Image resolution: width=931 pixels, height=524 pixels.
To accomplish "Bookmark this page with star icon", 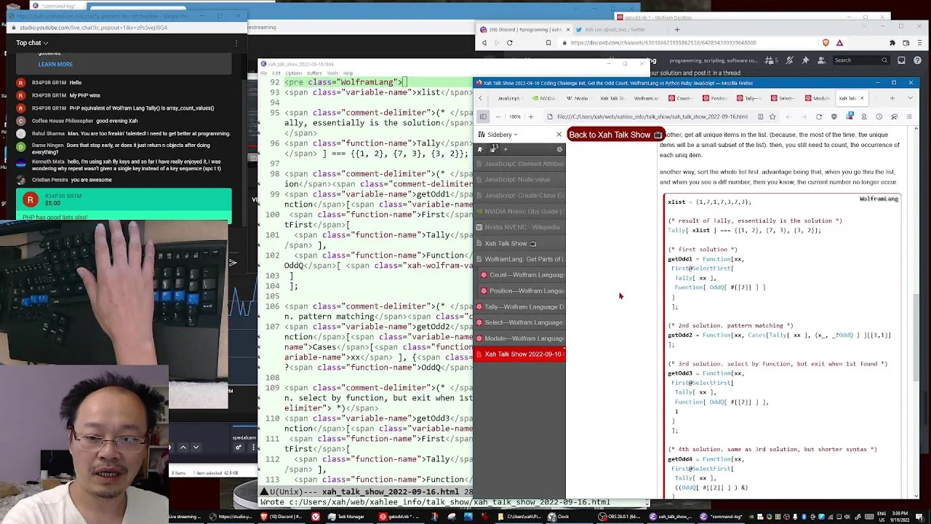I will coord(772,116).
